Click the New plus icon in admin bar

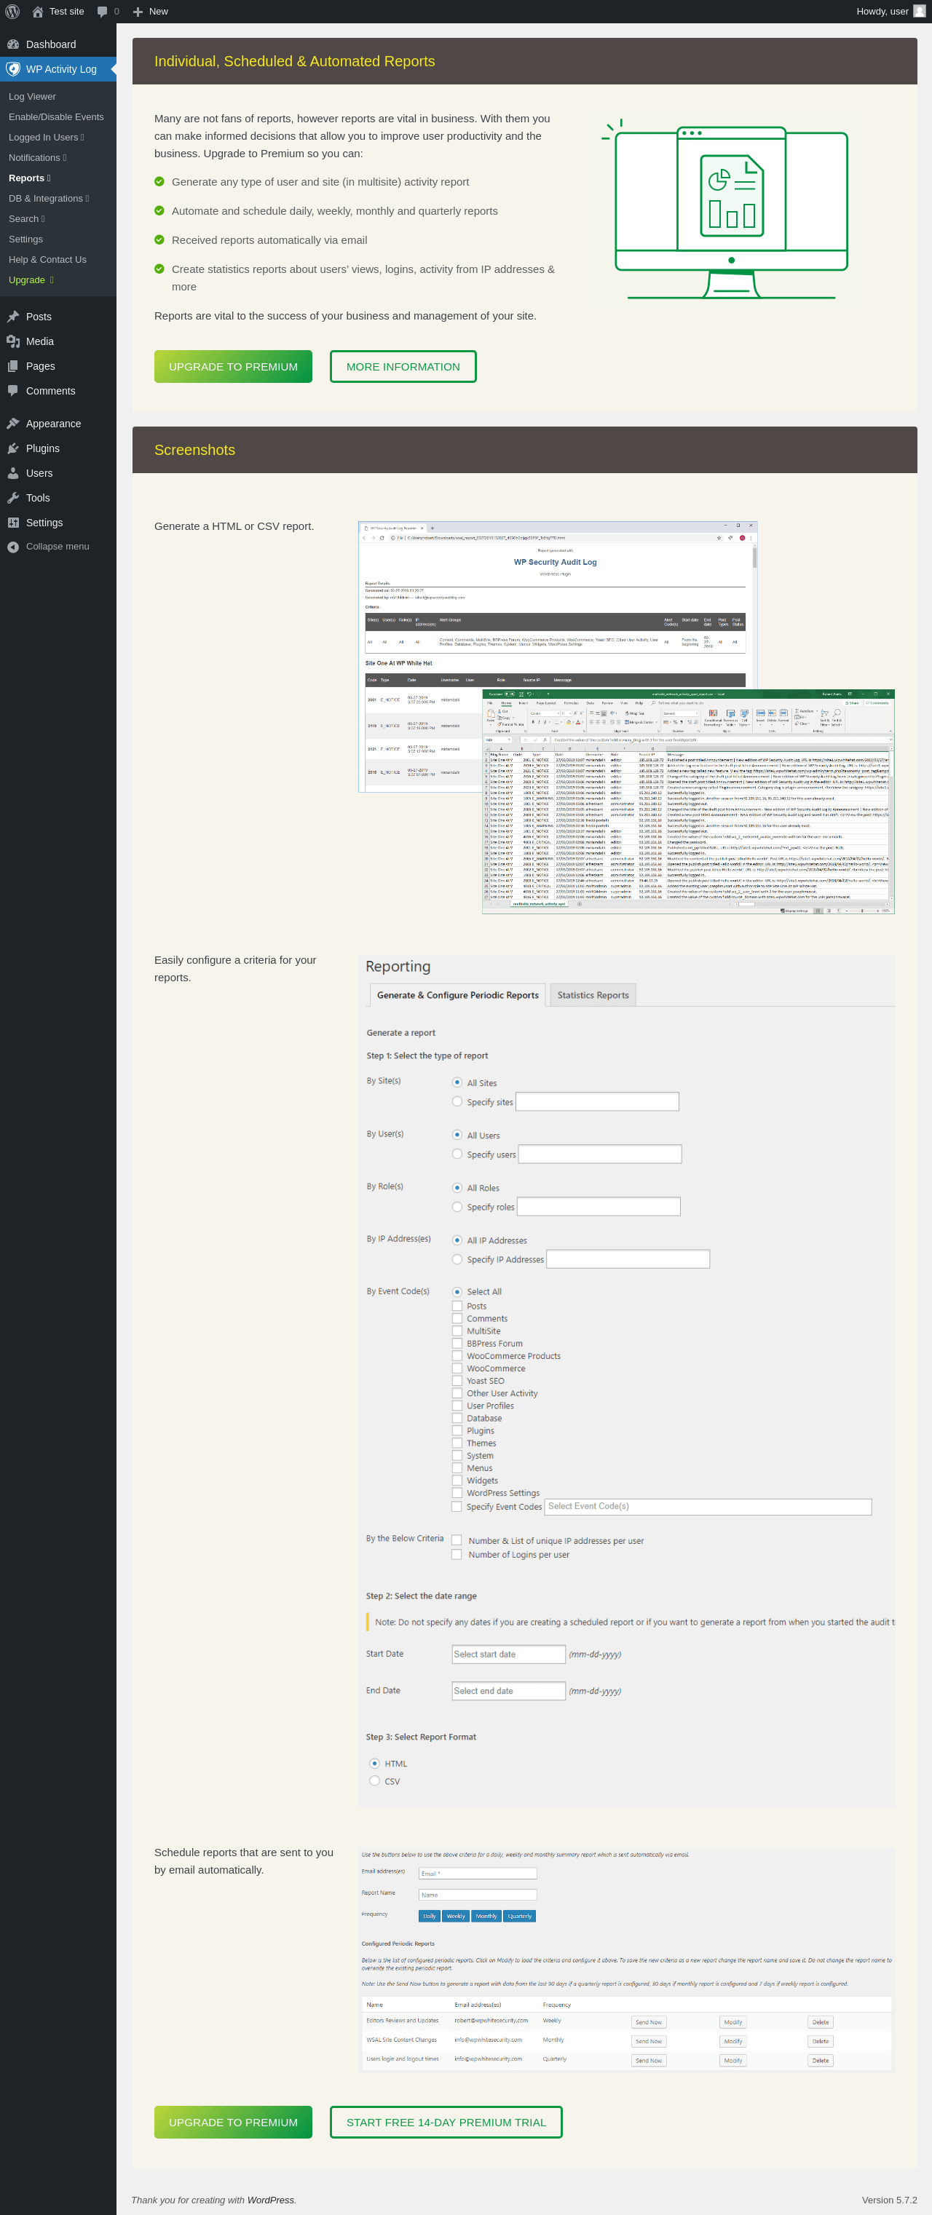click(138, 11)
